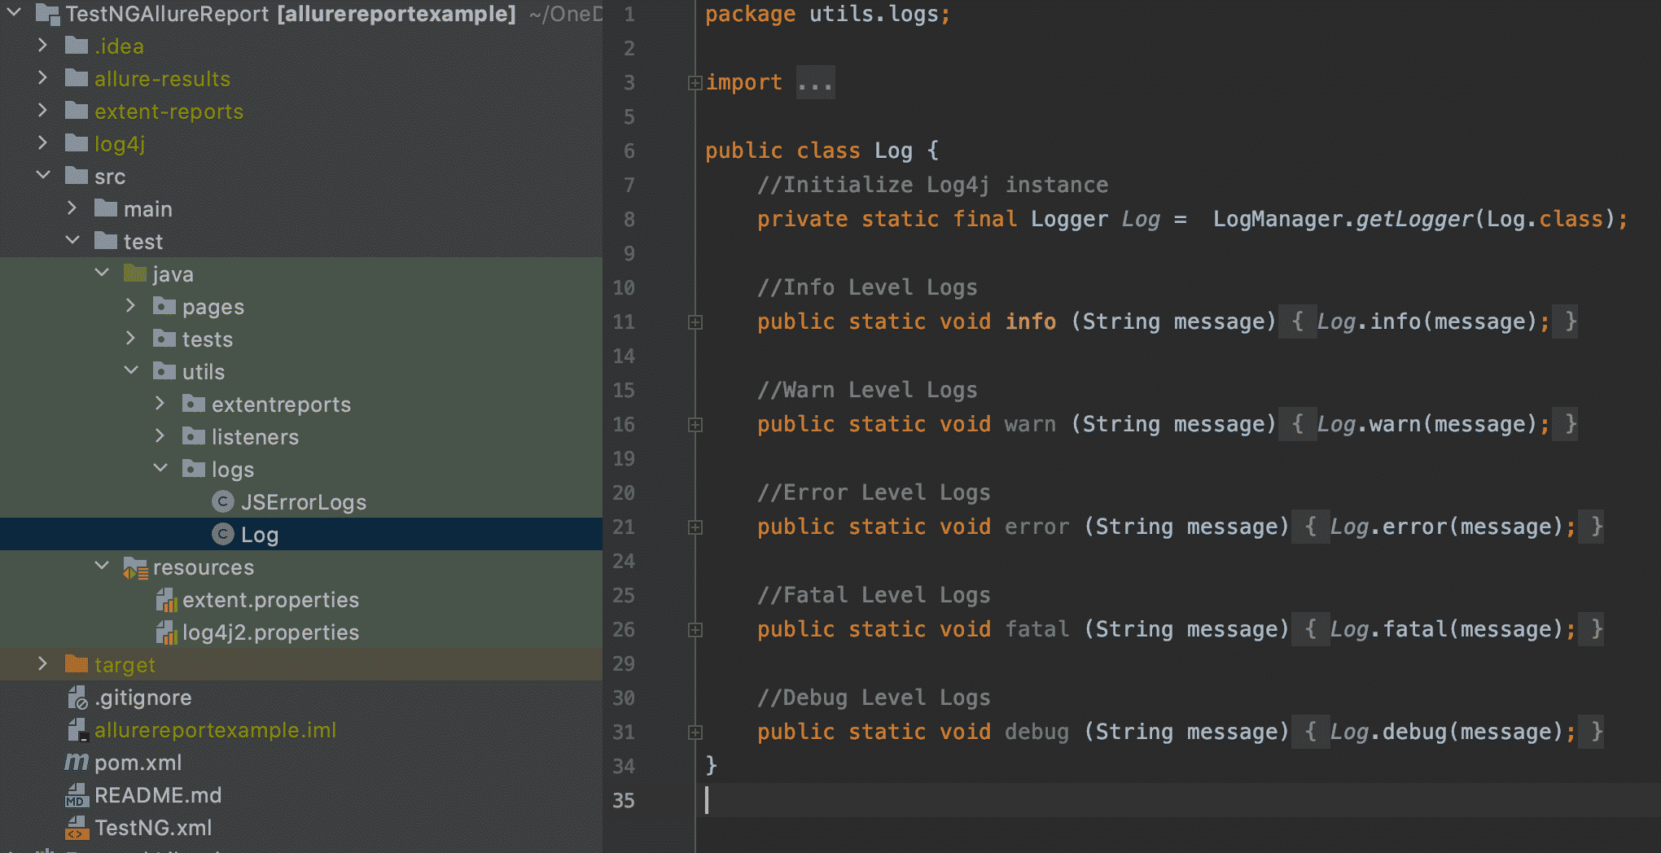Unfold the error method body

(695, 527)
